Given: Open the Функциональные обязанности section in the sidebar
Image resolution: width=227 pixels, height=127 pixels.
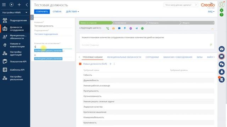Looking at the screenshot, I should [x=15, y=37].
